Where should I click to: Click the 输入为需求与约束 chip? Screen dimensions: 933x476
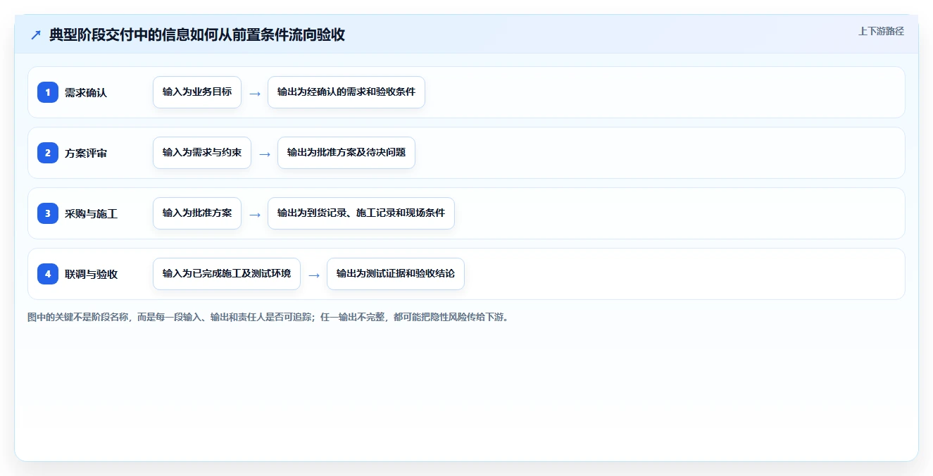pyautogui.click(x=202, y=153)
